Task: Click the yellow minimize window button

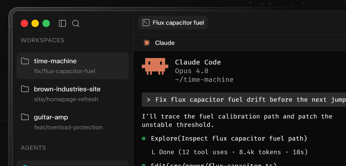Action: click(x=35, y=23)
